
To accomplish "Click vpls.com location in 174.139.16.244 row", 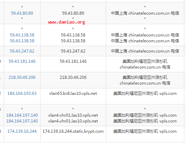I will click(x=145, y=131).
